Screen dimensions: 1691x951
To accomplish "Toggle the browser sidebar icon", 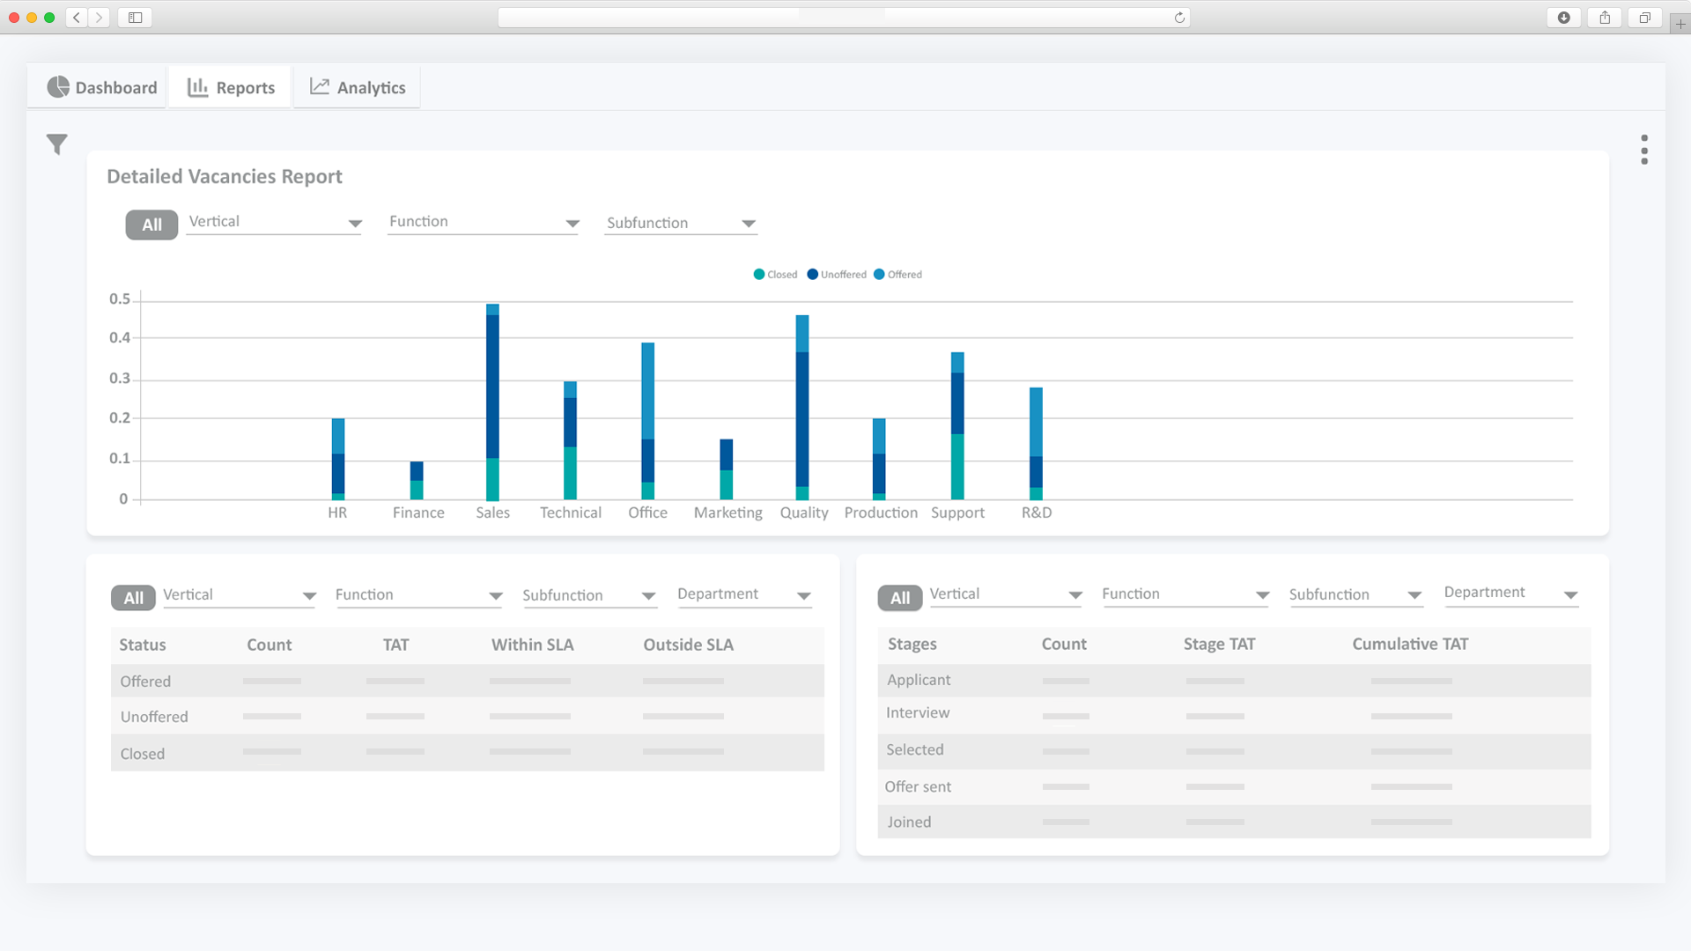I will coord(135,18).
